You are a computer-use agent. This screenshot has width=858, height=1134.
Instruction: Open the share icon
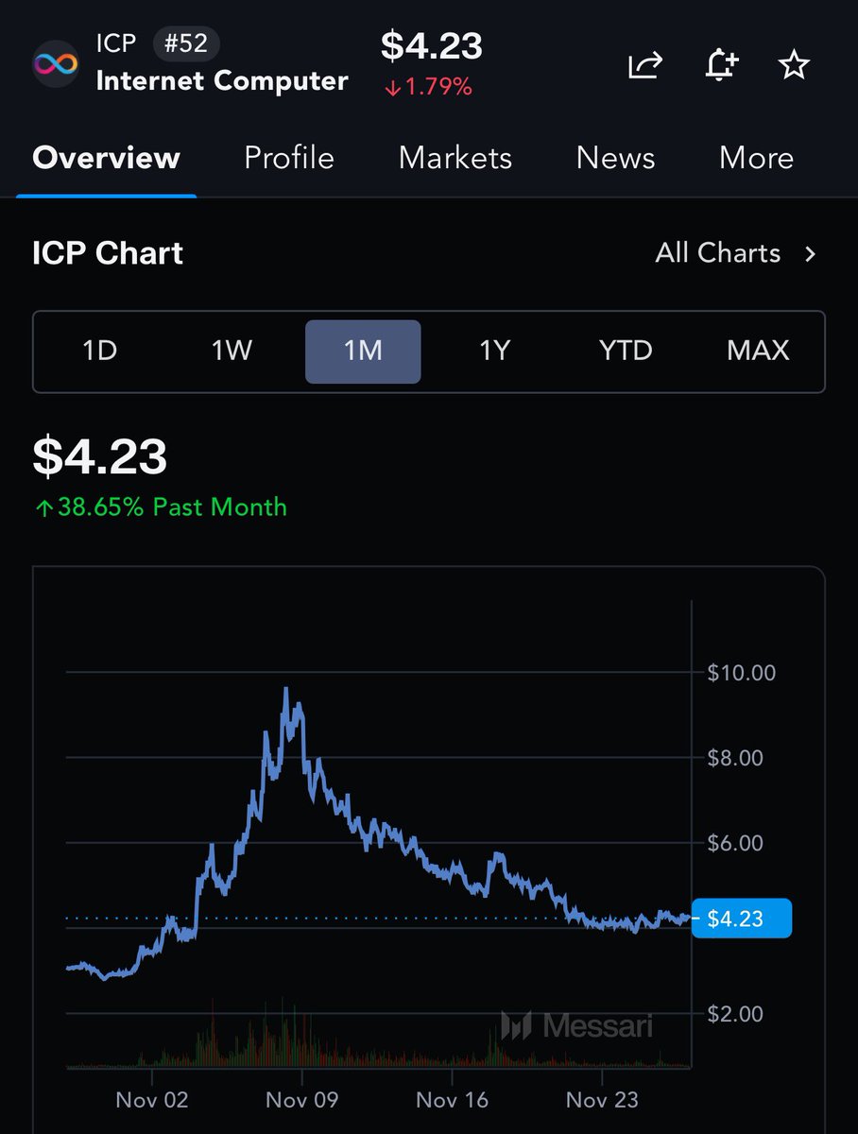pyautogui.click(x=645, y=65)
